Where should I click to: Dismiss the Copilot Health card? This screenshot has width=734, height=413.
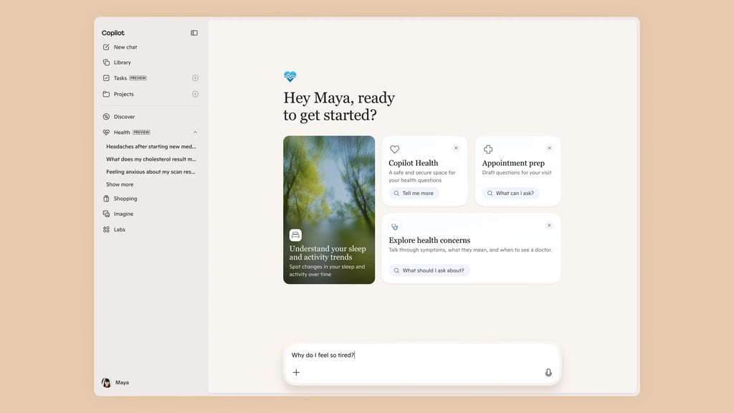[456, 148]
